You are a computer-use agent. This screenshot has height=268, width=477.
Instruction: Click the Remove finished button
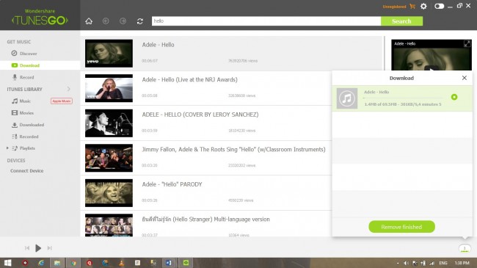pyautogui.click(x=401, y=227)
